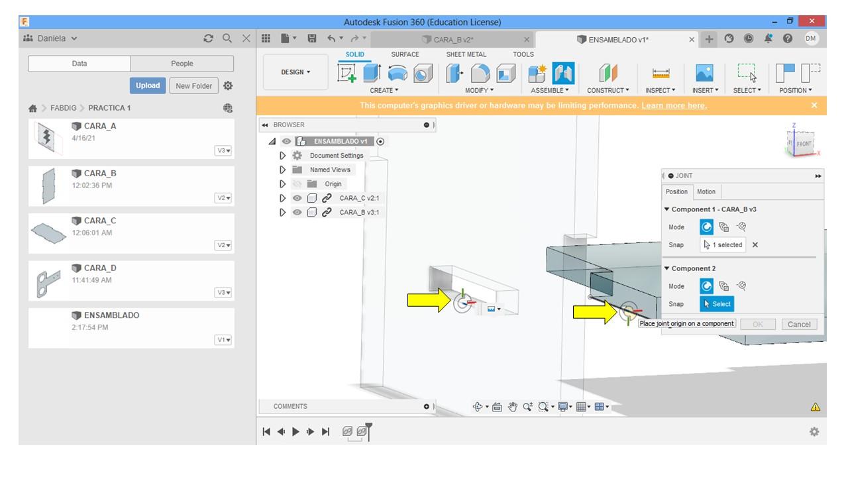This screenshot has height=477, width=848.
Task: Open the DESIGN workspace dropdown
Action: point(295,72)
